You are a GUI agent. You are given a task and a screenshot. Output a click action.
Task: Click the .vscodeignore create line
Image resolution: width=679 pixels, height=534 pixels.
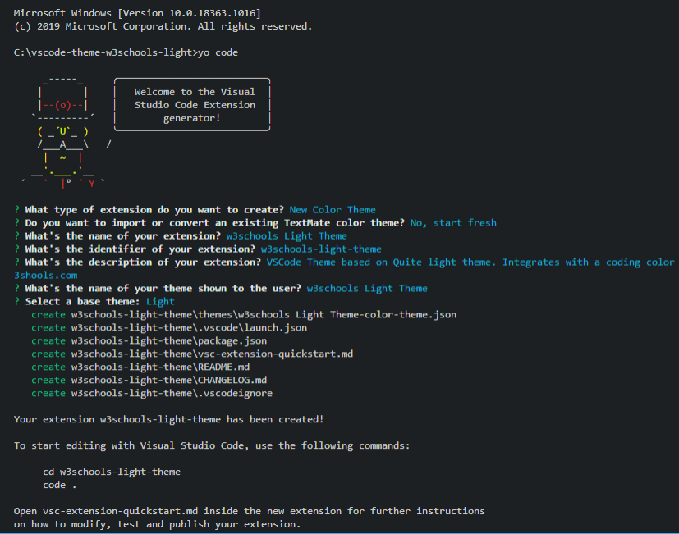click(x=152, y=394)
